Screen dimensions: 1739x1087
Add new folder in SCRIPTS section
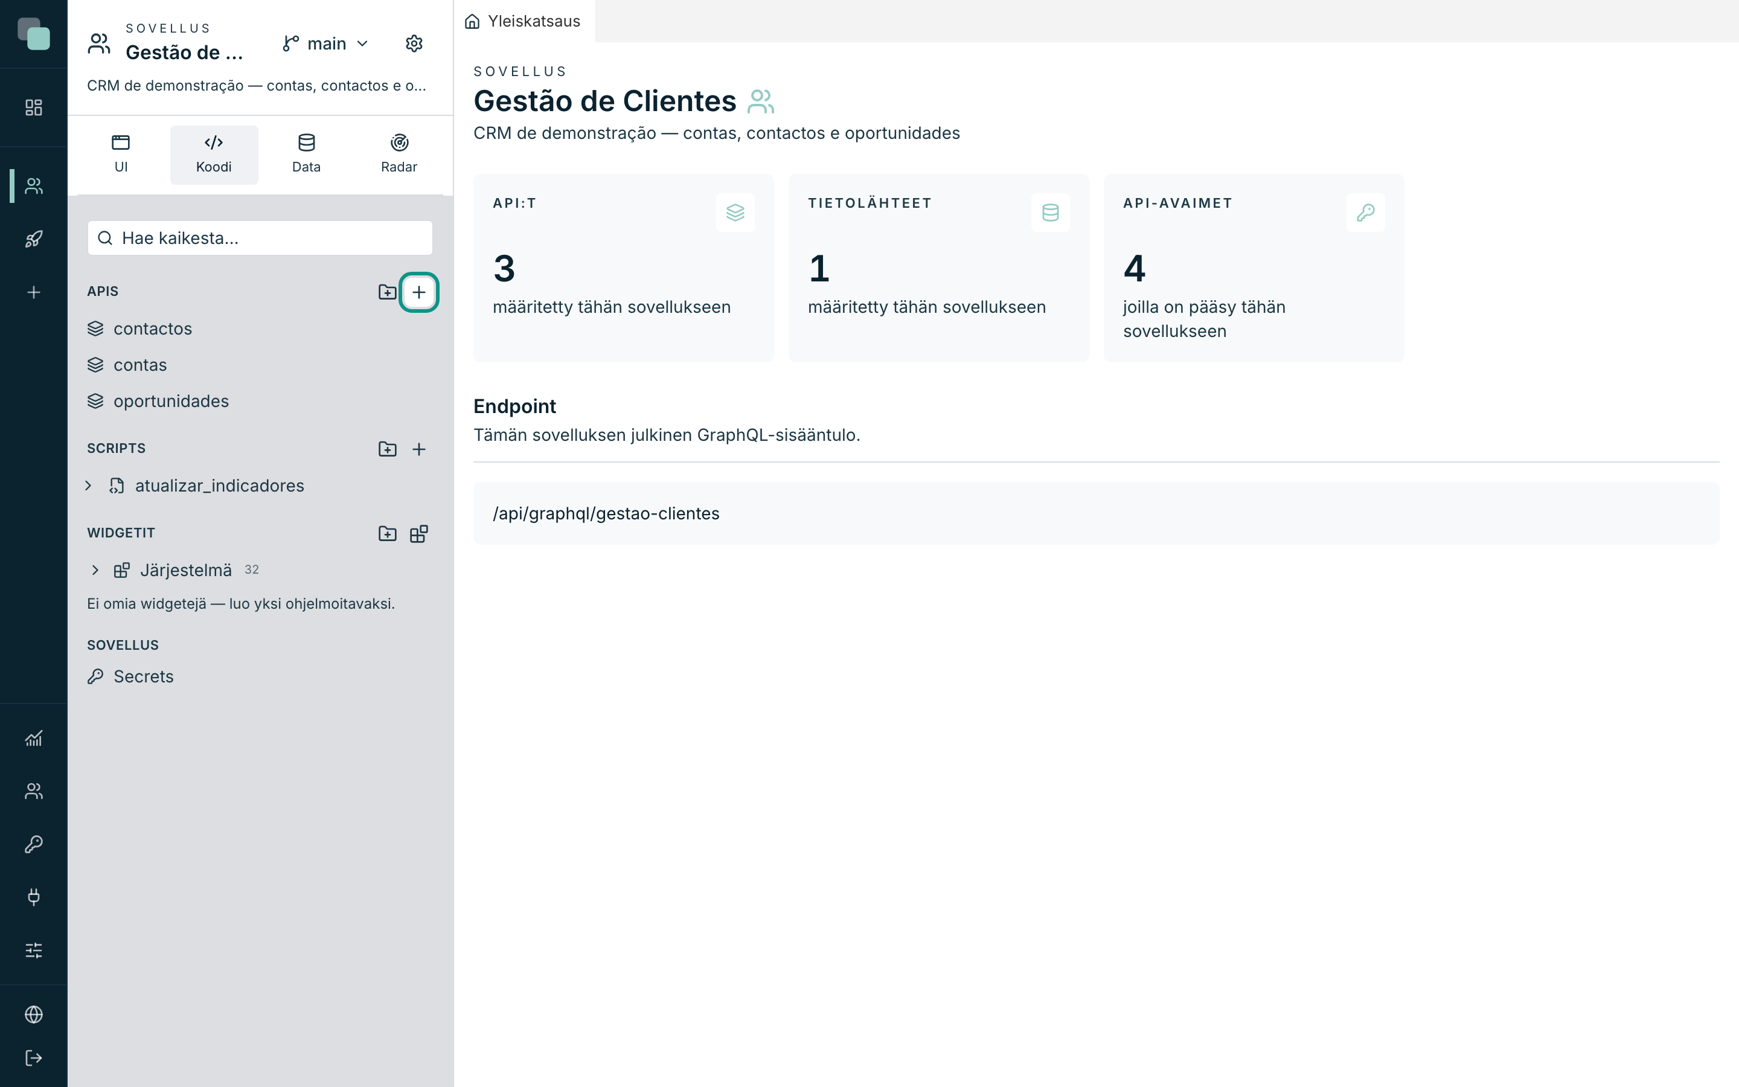click(387, 449)
